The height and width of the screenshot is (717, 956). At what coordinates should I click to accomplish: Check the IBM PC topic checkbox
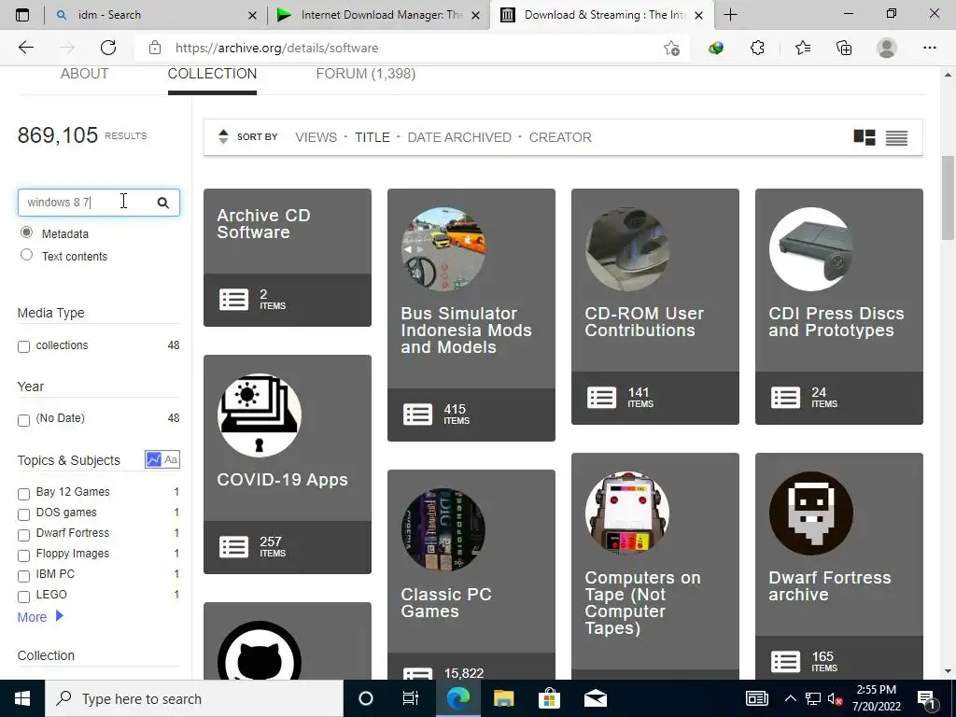point(23,576)
